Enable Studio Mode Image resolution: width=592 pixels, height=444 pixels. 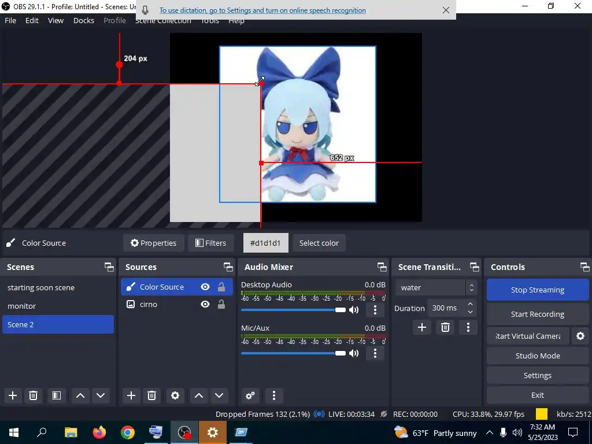coord(538,356)
